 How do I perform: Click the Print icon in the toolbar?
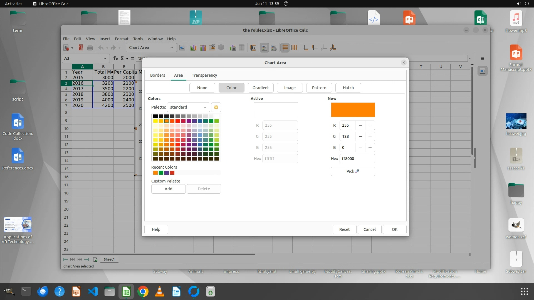coord(90,48)
